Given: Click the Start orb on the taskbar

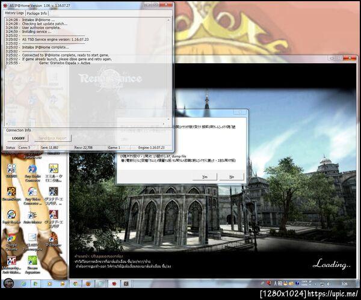Looking at the screenshot, I should point(8,283).
